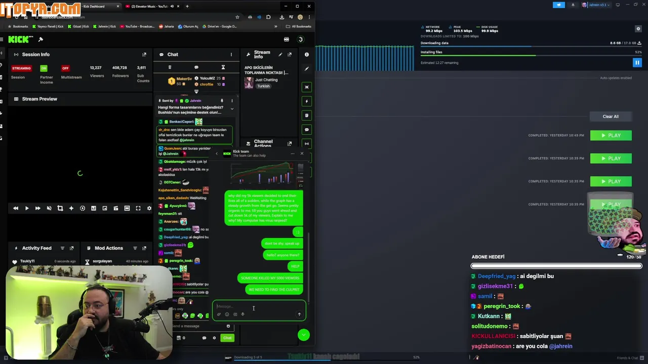648x364 pixels.
Task: Click the hourglass slow mode icon in Chat
Action: (223, 67)
